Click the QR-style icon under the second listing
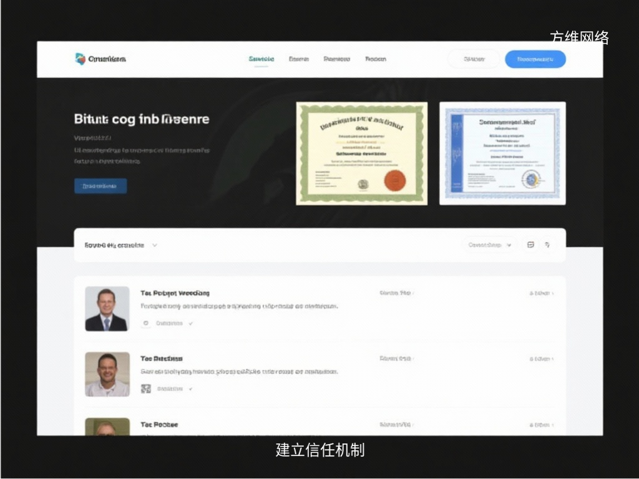The image size is (639, 479). (146, 389)
